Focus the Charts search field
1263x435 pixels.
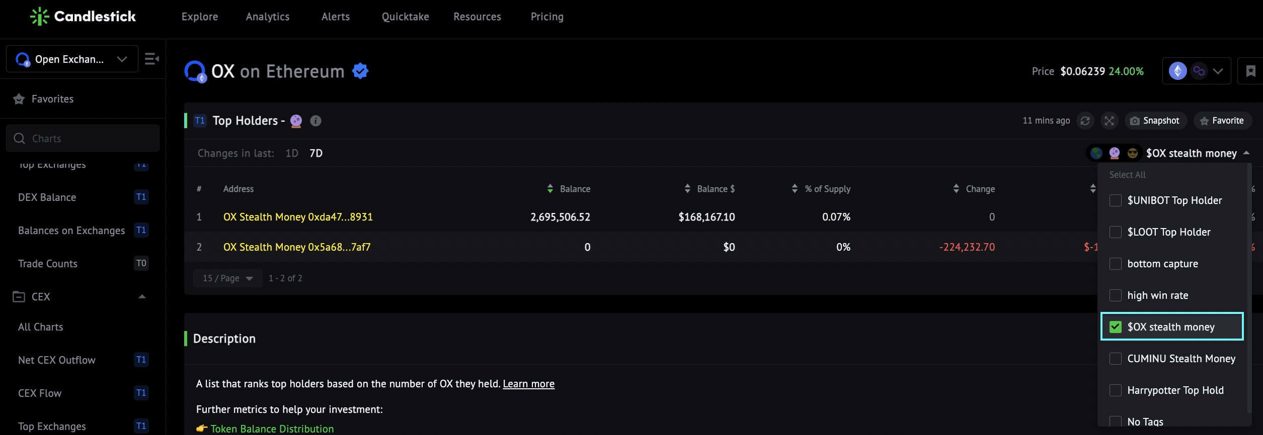(x=83, y=138)
